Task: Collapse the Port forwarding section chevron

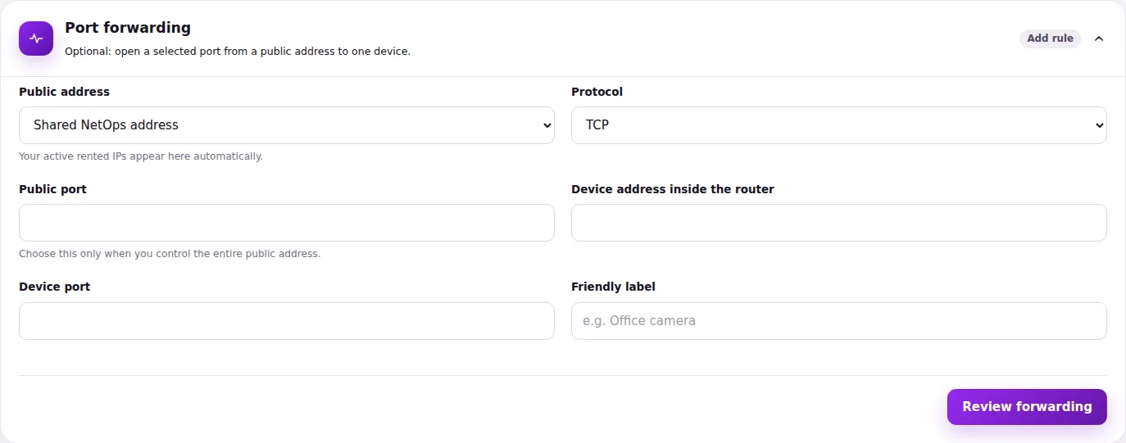Action: tap(1099, 38)
